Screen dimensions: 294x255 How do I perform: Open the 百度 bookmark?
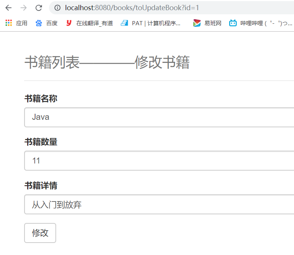coord(52,23)
